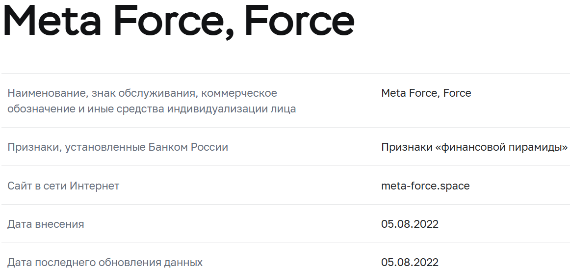
Task: Click the "Meta Force, Force" value in the table
Action: 426,93
